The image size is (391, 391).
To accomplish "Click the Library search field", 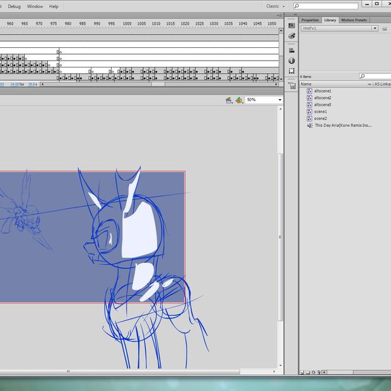I will (x=375, y=76).
